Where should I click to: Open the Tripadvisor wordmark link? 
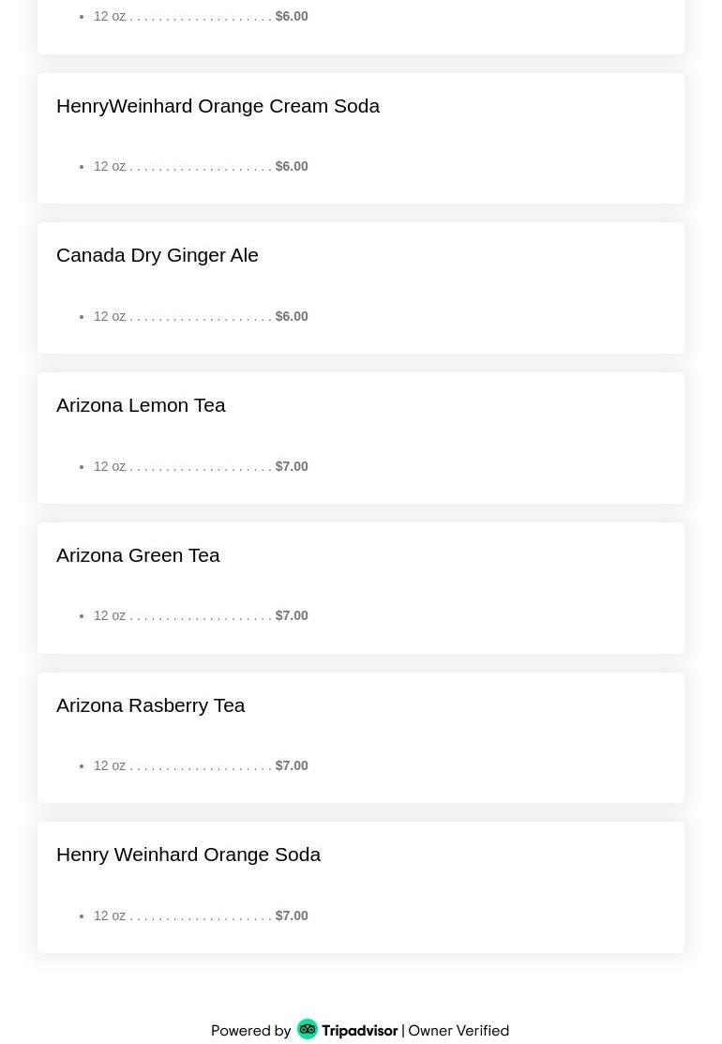point(361,1030)
